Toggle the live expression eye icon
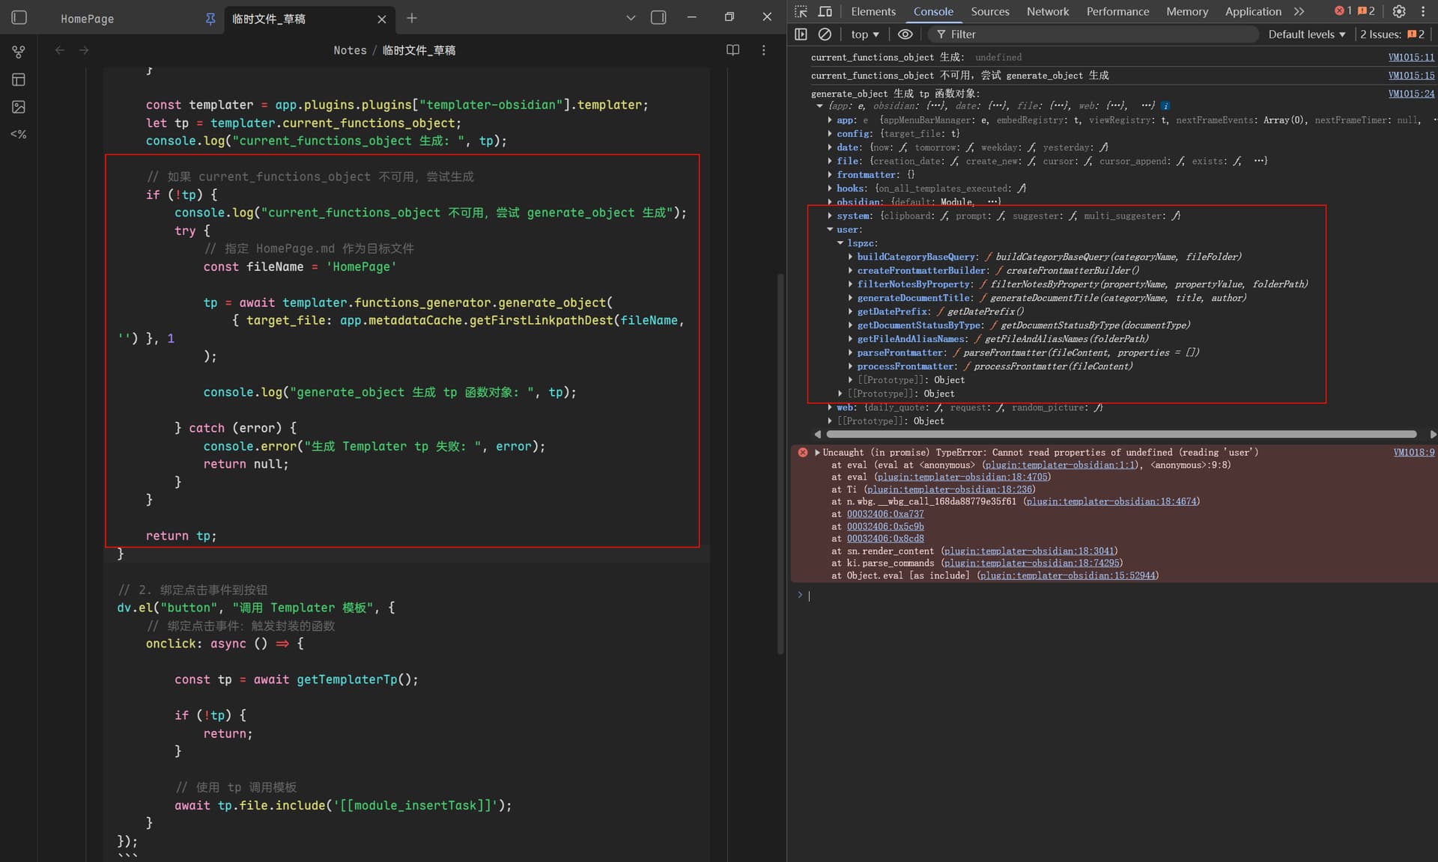Viewport: 1438px width, 862px height. [x=905, y=34]
